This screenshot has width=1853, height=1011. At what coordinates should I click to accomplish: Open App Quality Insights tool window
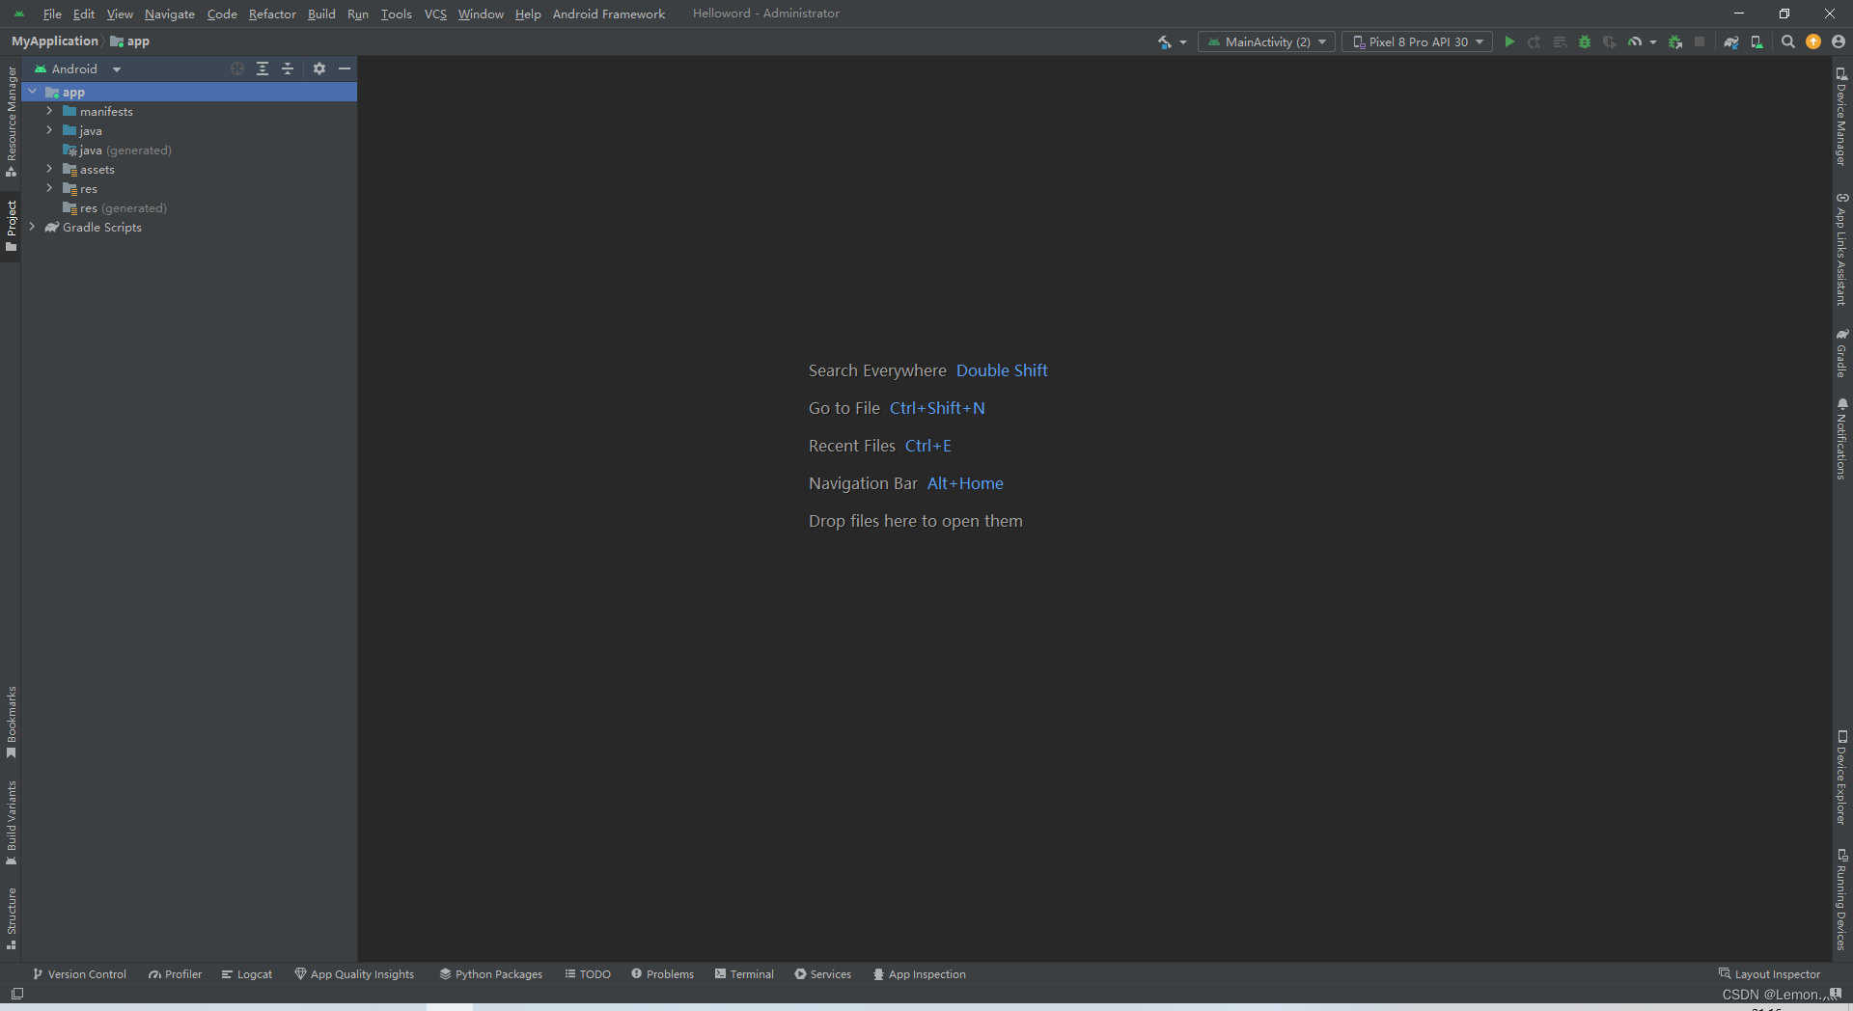(354, 974)
